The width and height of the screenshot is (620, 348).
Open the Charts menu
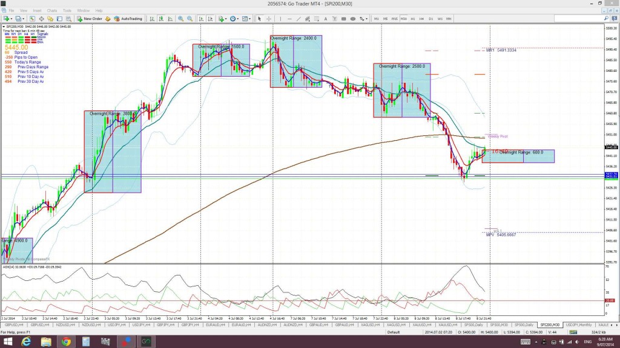point(52,11)
